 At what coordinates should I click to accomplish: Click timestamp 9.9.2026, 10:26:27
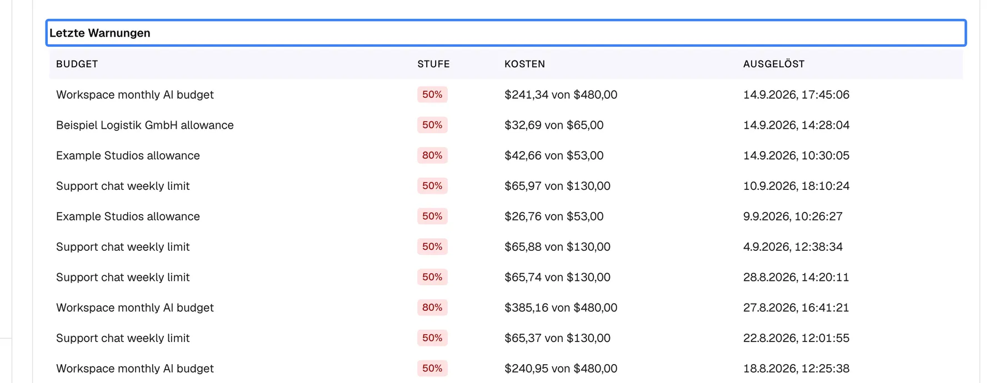coord(793,216)
